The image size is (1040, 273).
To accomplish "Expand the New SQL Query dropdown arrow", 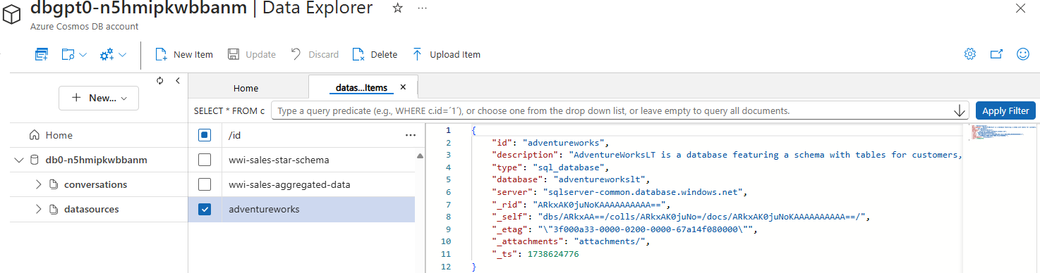I will click(x=83, y=54).
